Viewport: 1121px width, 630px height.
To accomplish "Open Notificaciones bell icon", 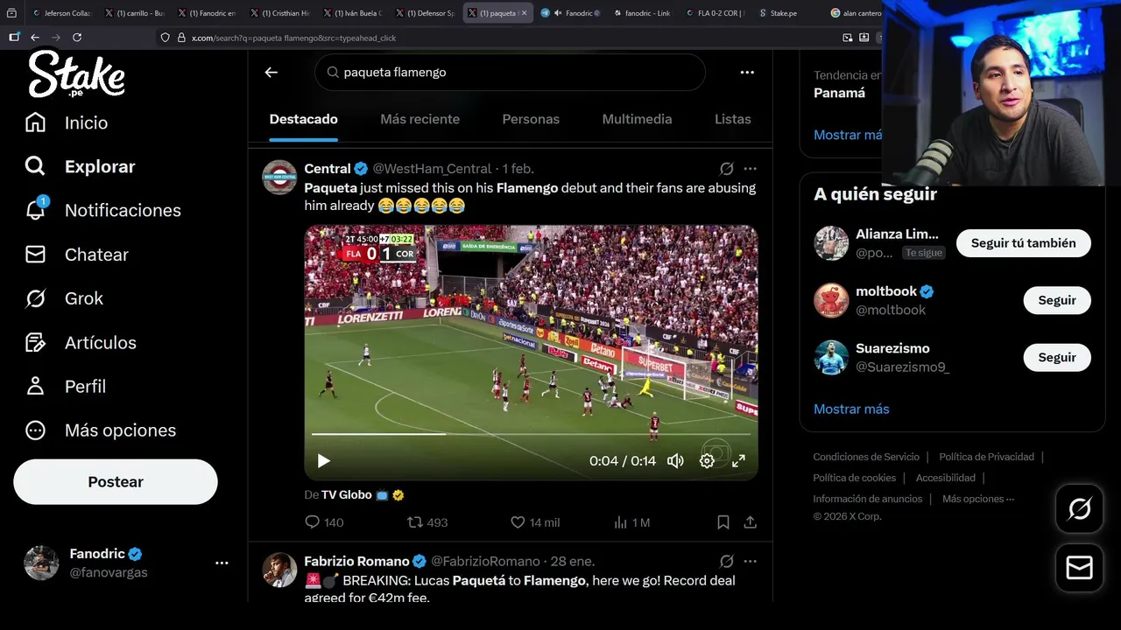I will [x=35, y=210].
